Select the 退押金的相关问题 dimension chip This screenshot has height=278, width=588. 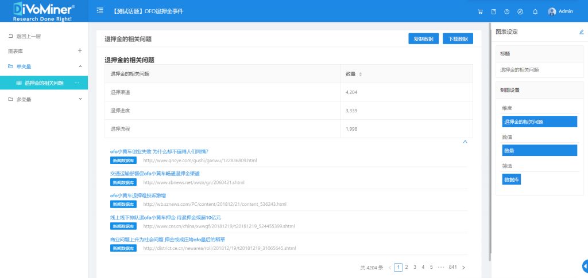(540, 122)
